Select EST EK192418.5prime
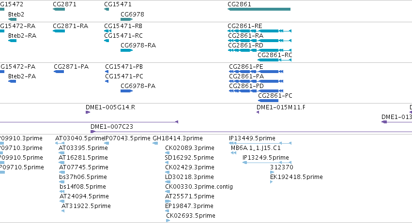412x223 pixels. point(296,178)
